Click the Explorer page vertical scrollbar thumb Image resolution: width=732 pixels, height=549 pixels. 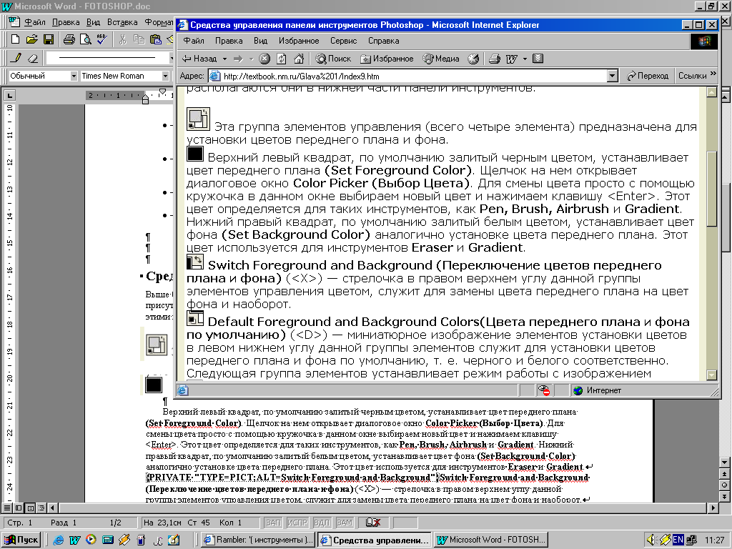(x=711, y=189)
